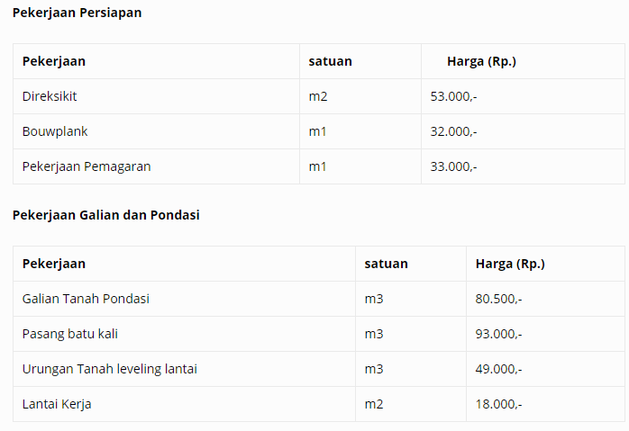Viewport: 629px width, 431px height.
Task: Click the m2 unit for Lantai Kerja
Action: point(374,404)
